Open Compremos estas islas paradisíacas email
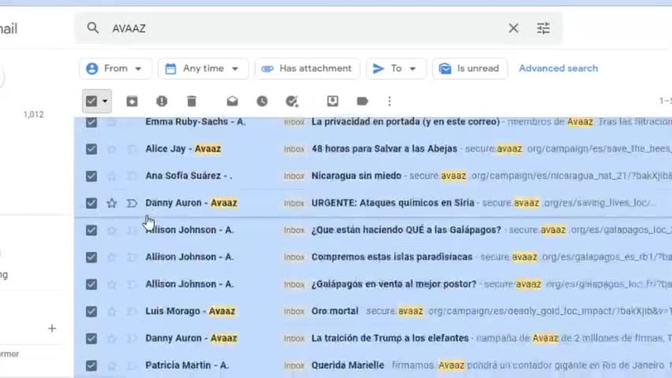 [392, 257]
